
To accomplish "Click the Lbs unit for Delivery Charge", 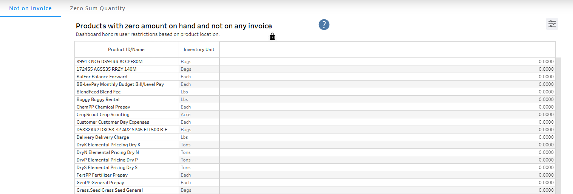I will (184, 137).
